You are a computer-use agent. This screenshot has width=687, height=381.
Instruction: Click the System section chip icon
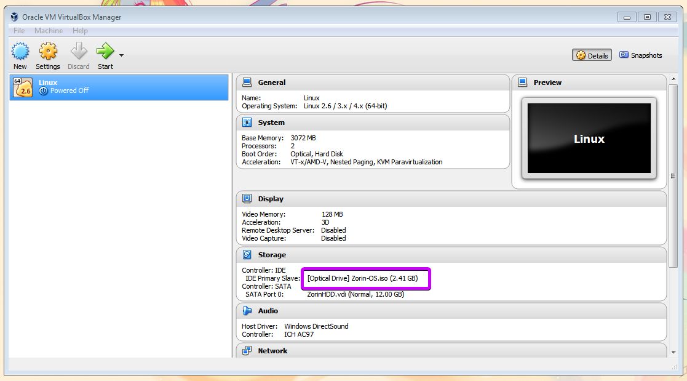[247, 122]
